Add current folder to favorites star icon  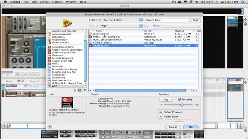pyautogui.click(x=75, y=90)
